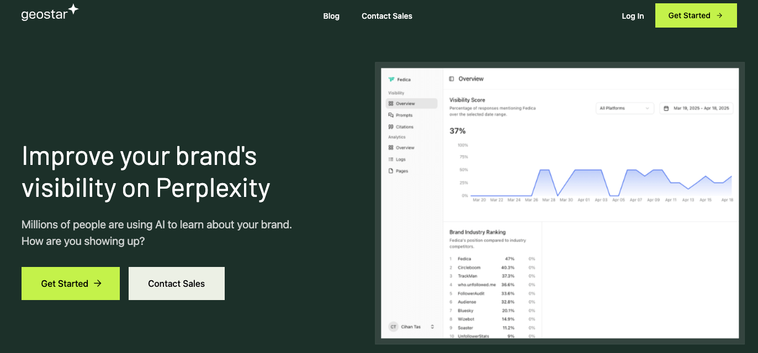Click calendar icon in date range field

click(x=666, y=109)
